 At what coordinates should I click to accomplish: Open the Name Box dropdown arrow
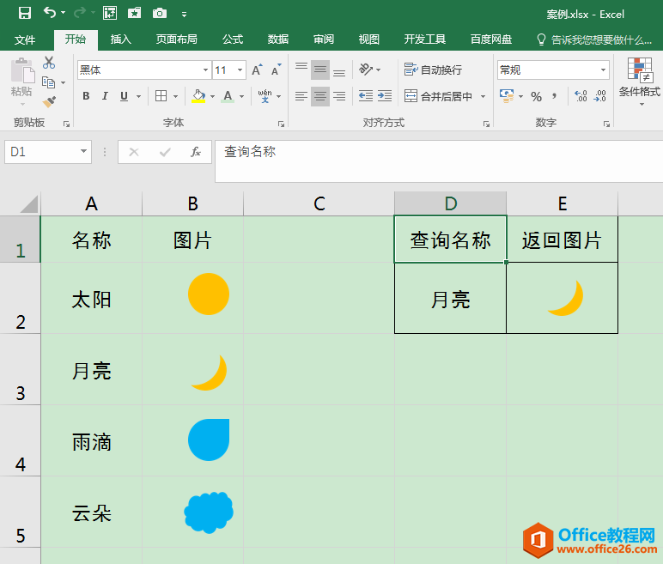click(x=83, y=152)
